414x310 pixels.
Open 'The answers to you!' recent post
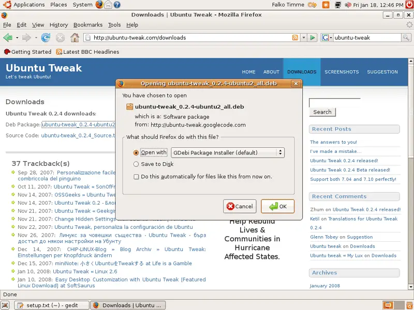(x=333, y=143)
